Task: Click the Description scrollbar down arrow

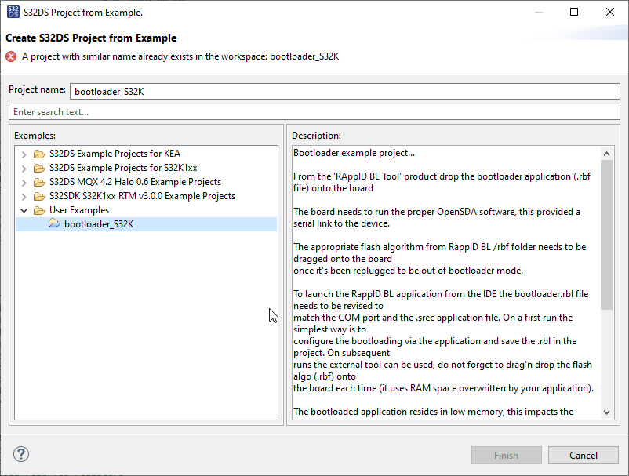Action: (606, 412)
